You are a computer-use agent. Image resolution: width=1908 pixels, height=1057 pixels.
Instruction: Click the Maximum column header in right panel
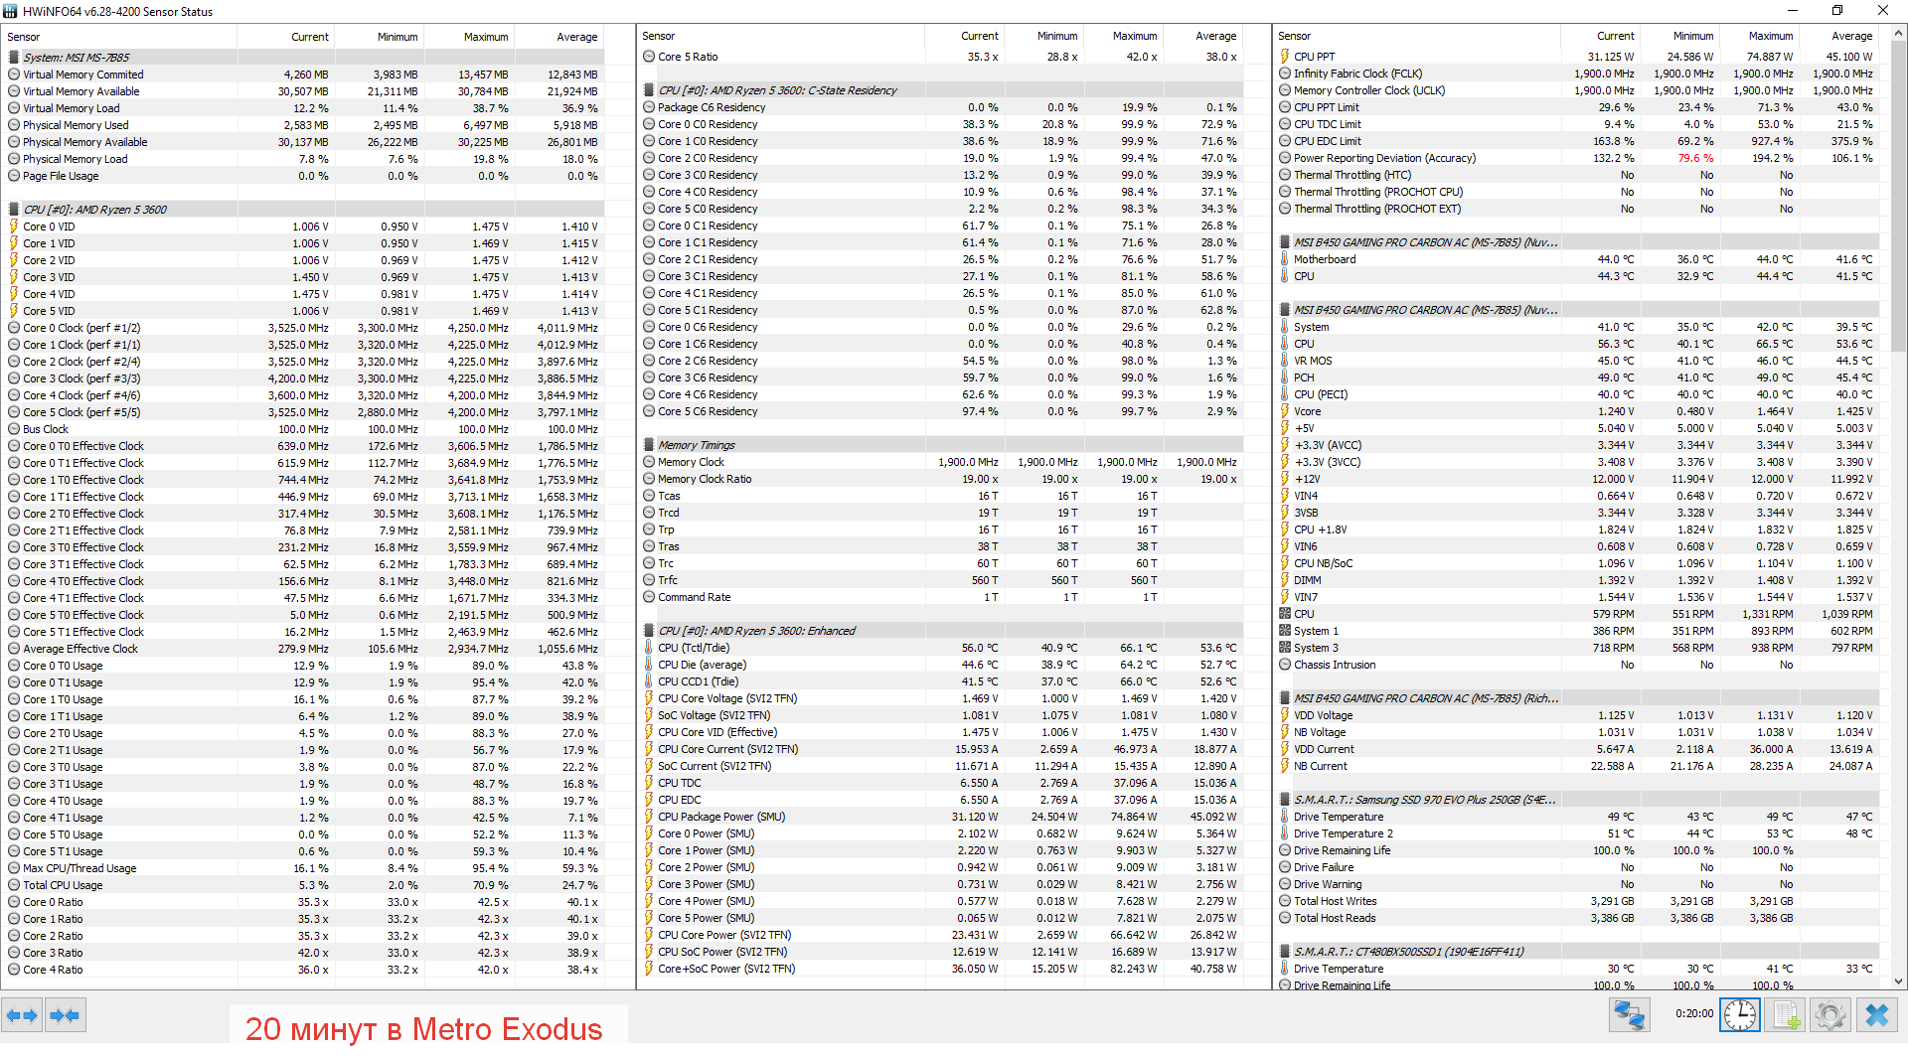point(1771,36)
